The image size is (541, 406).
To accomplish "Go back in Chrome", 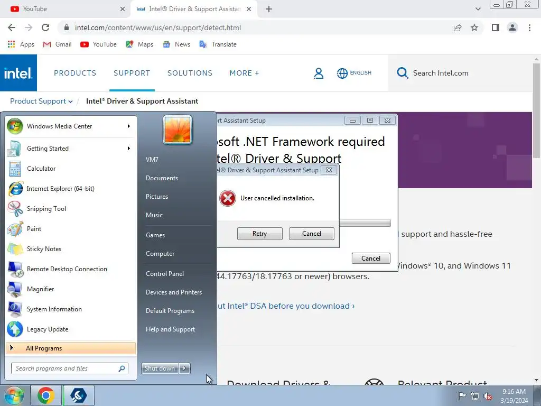I will (x=12, y=27).
